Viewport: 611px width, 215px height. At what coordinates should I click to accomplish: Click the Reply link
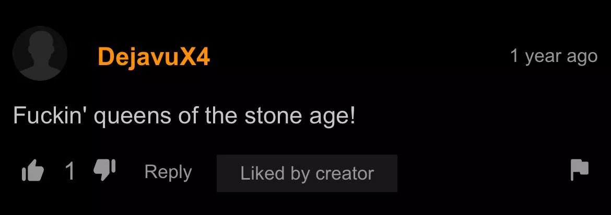168,172
